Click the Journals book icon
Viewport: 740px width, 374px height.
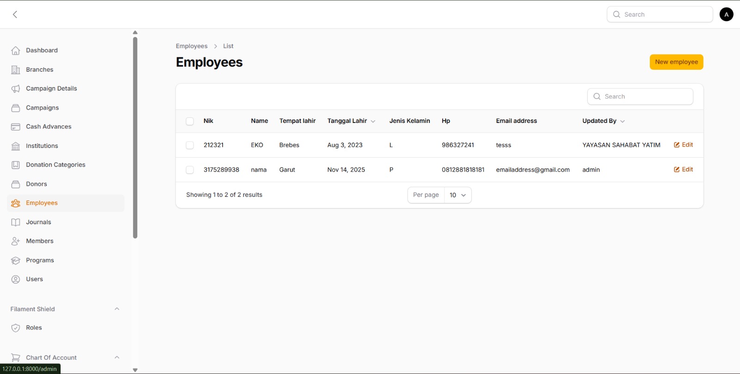pos(16,222)
